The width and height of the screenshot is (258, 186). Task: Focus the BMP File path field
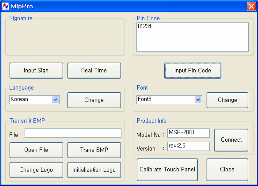point(73,133)
